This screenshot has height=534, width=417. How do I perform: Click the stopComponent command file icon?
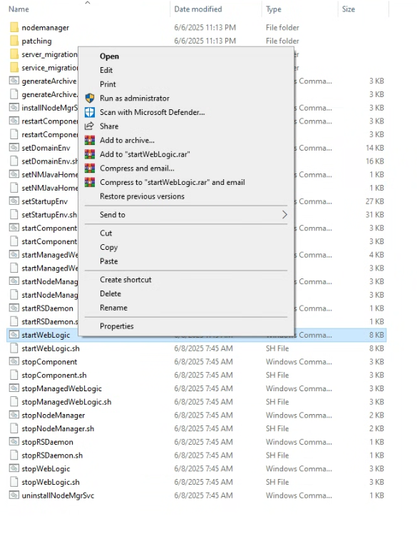[x=14, y=361]
